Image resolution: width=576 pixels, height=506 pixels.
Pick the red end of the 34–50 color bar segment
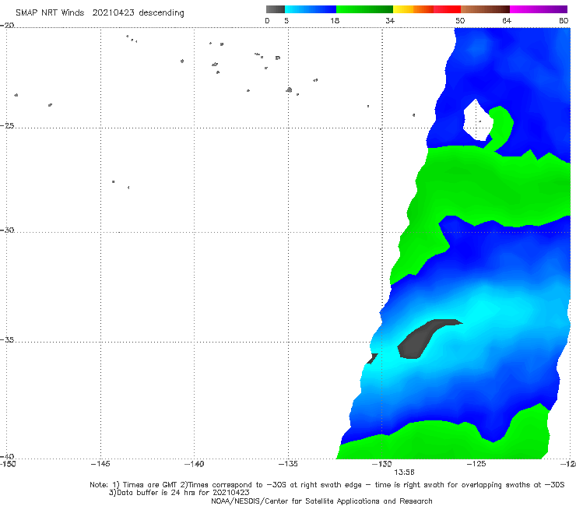click(448, 9)
